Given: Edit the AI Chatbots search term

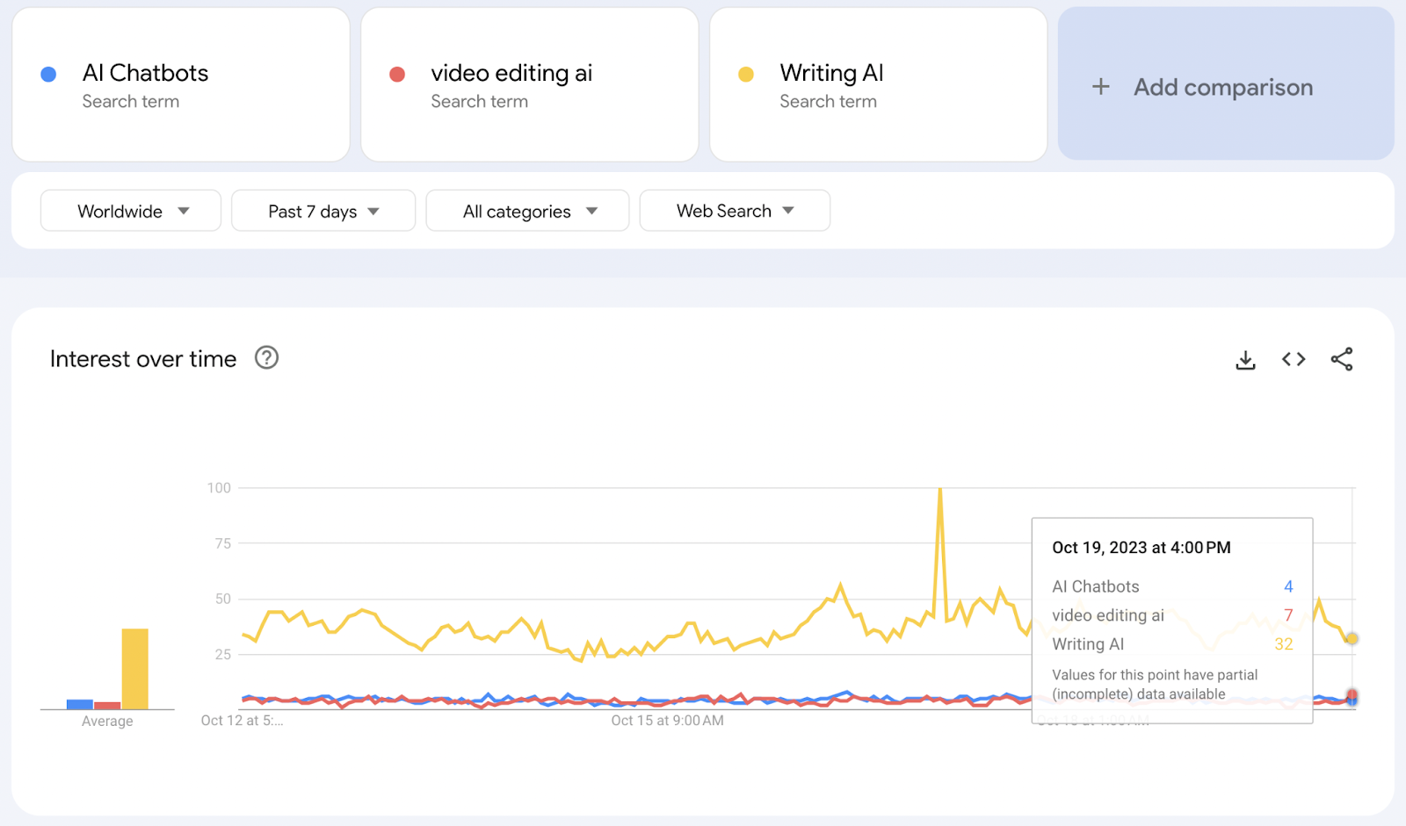Looking at the screenshot, I should (x=146, y=73).
